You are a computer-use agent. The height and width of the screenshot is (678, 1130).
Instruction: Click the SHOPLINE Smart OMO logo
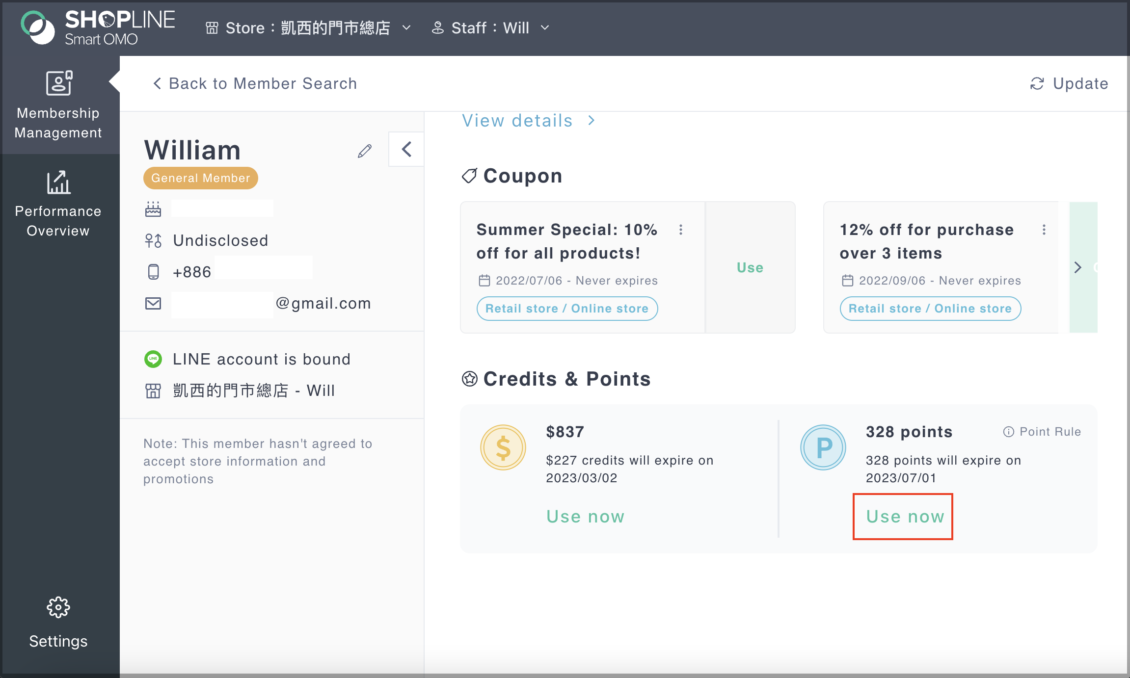tap(98, 28)
